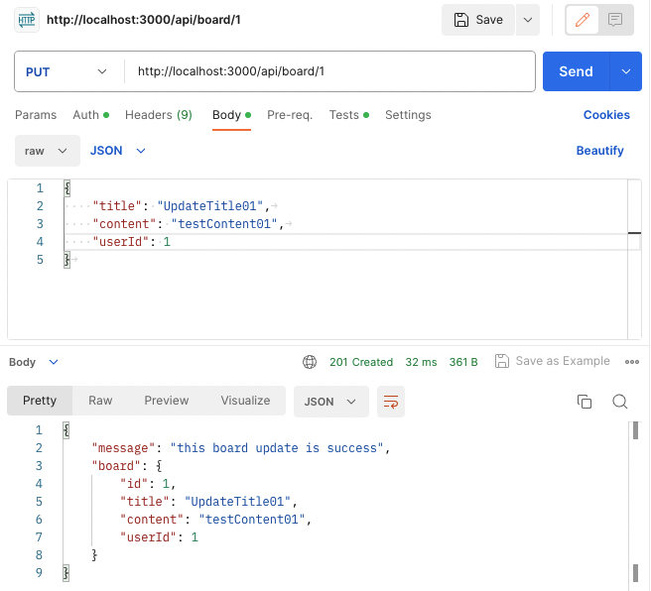
Task: Click the network globe icon
Action: click(x=310, y=362)
